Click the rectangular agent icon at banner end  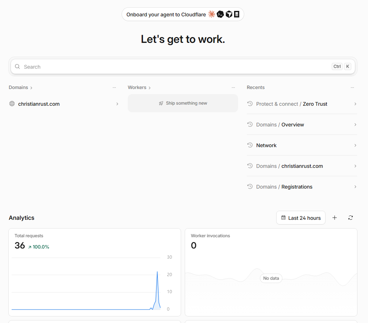[x=237, y=14]
